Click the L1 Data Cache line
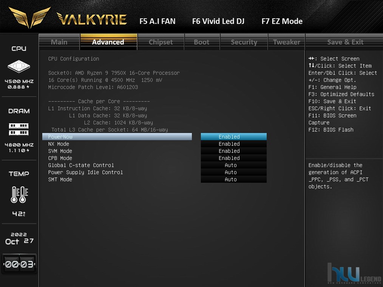Viewport: 383px width, 287px height. (x=108, y=115)
